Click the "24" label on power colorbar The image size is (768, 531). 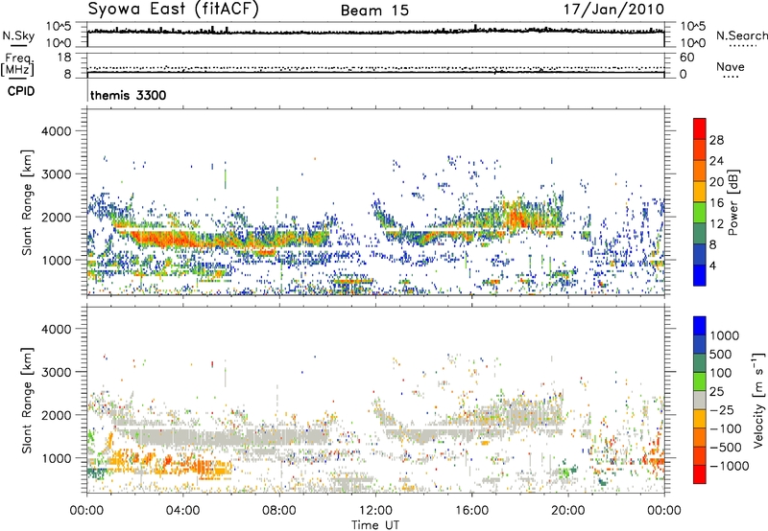(716, 161)
